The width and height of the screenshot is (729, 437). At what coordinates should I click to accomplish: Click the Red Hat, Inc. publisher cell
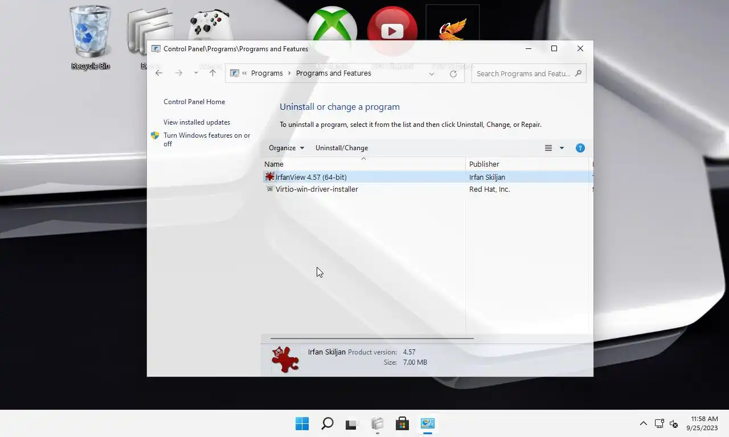coord(490,189)
